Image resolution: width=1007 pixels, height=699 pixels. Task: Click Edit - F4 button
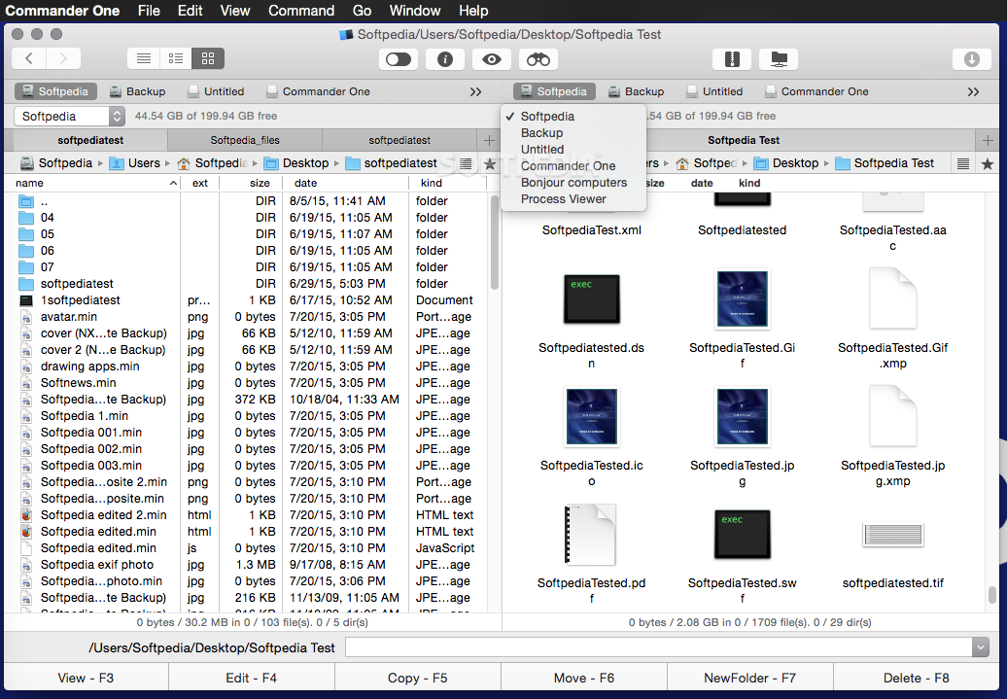click(x=251, y=678)
